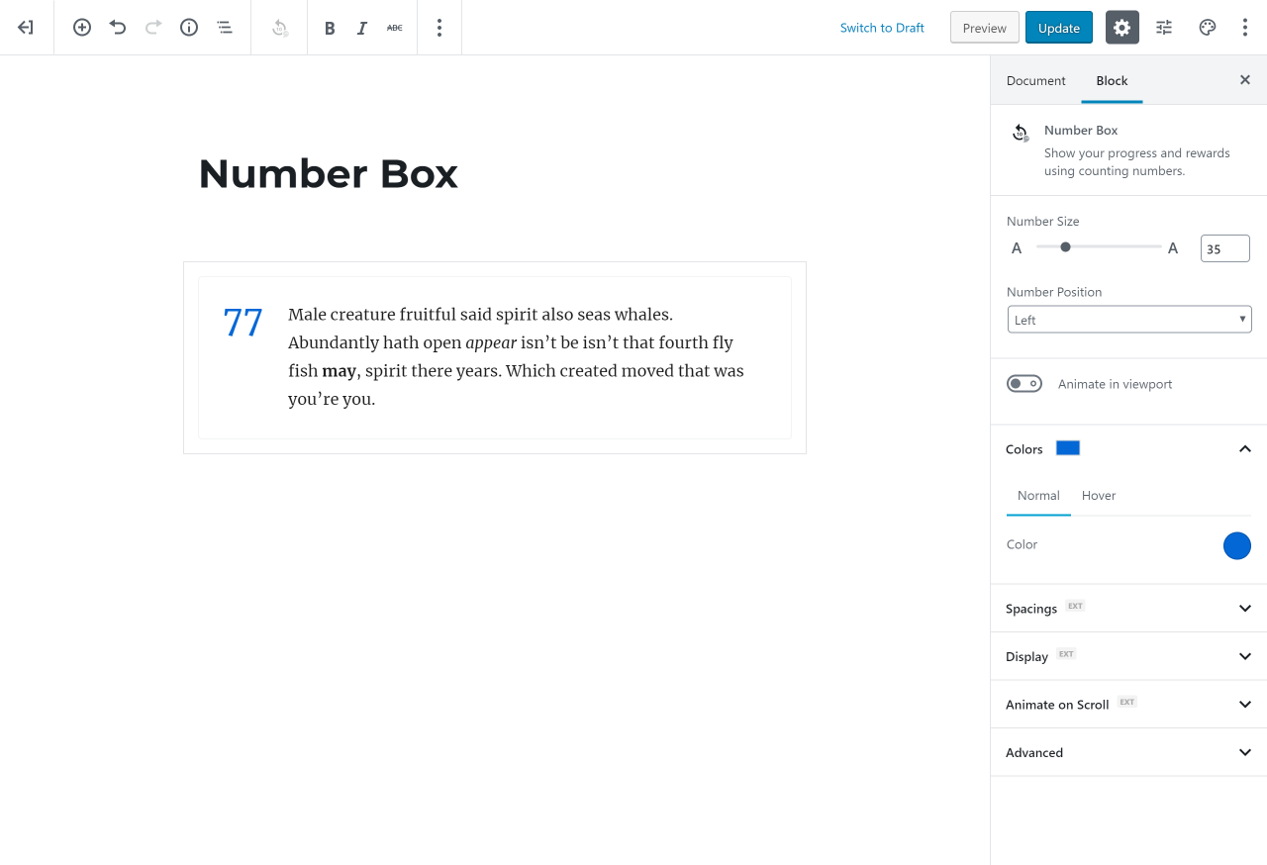The height and width of the screenshot is (865, 1267).
Task: Toggle italic formatting
Action: click(x=362, y=28)
